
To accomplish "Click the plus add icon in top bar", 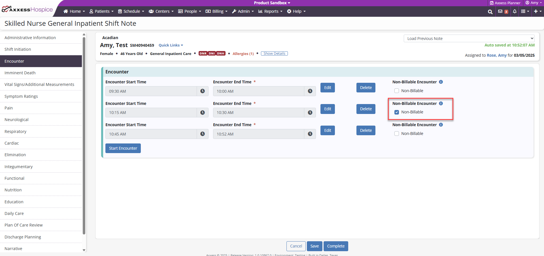I will [x=537, y=11].
